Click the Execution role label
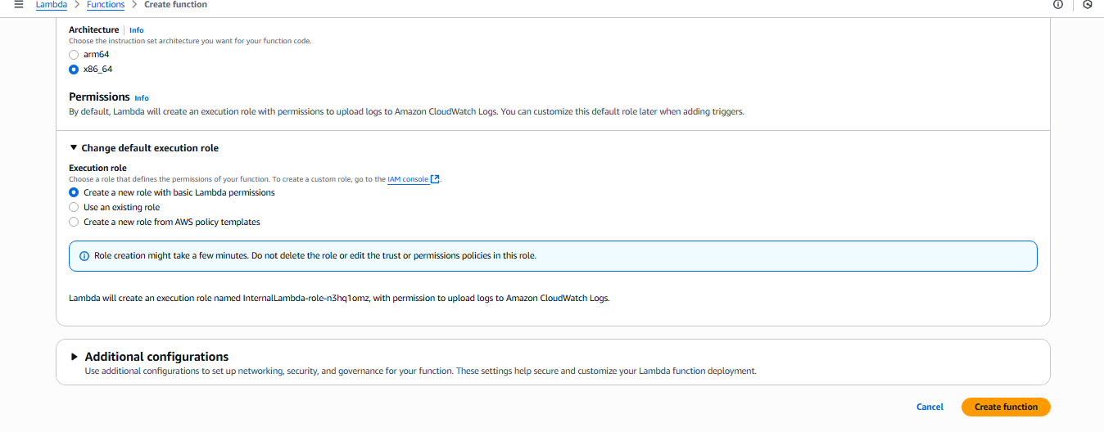 tap(97, 168)
